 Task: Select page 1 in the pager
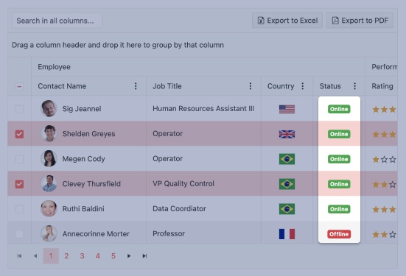click(x=51, y=256)
